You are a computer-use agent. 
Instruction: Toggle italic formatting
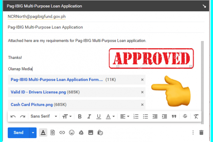click(x=89, y=116)
